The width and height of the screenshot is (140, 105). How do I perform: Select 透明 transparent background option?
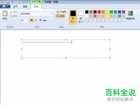(x=60, y=16)
